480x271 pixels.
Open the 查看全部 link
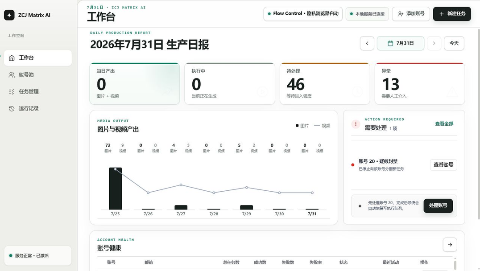[444, 123]
